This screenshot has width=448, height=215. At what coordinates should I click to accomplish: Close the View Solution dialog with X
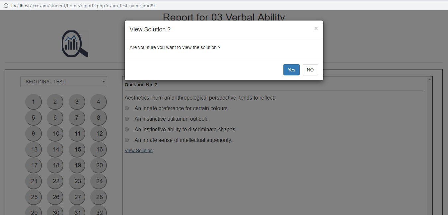(316, 28)
